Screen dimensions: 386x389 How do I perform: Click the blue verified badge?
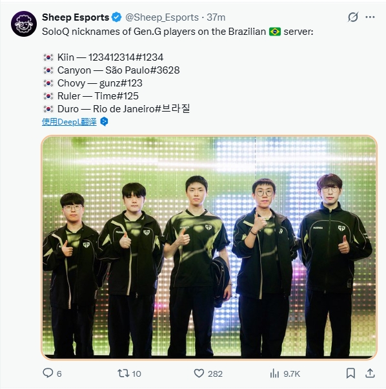click(x=117, y=17)
